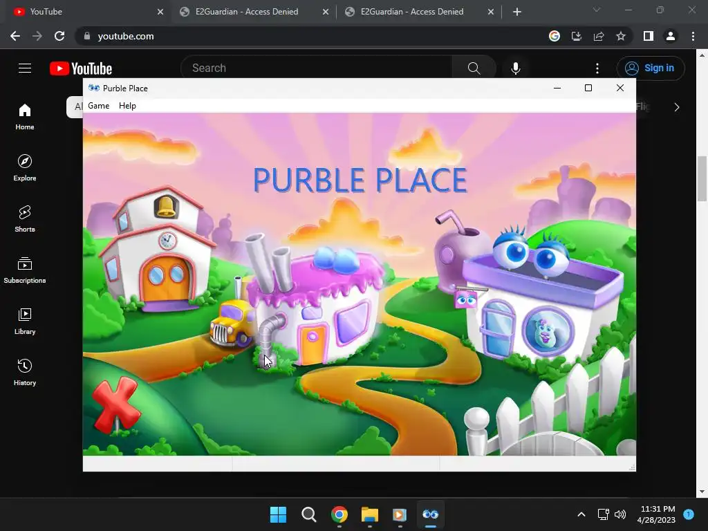The image size is (708, 531).
Task: Go forward in Chrome
Action: point(37,36)
